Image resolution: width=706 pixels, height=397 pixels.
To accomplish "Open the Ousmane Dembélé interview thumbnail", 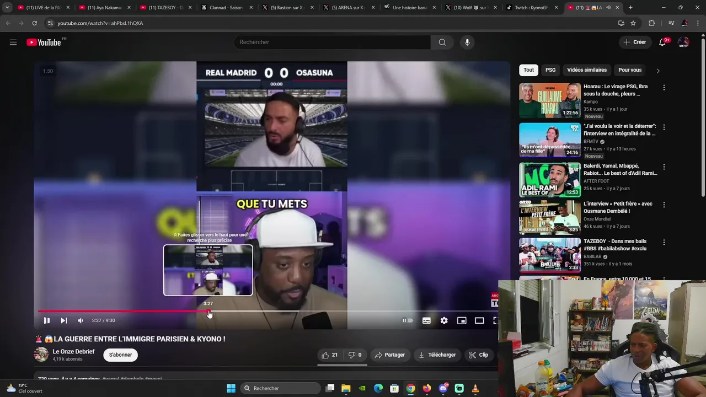I will [x=550, y=217].
